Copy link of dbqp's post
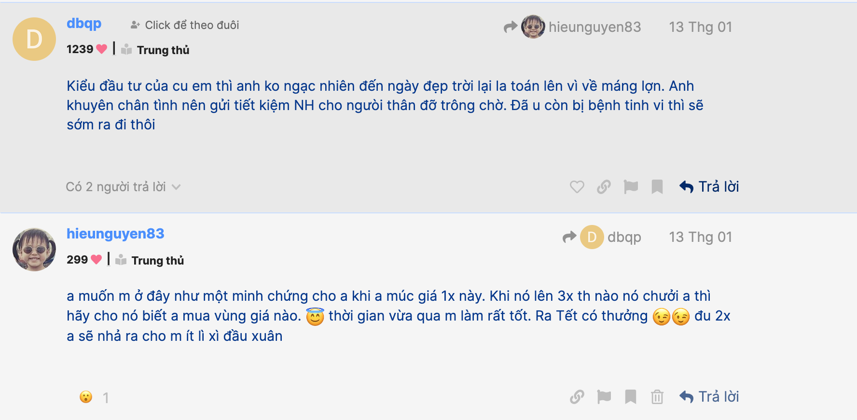This screenshot has height=420, width=857. [604, 187]
